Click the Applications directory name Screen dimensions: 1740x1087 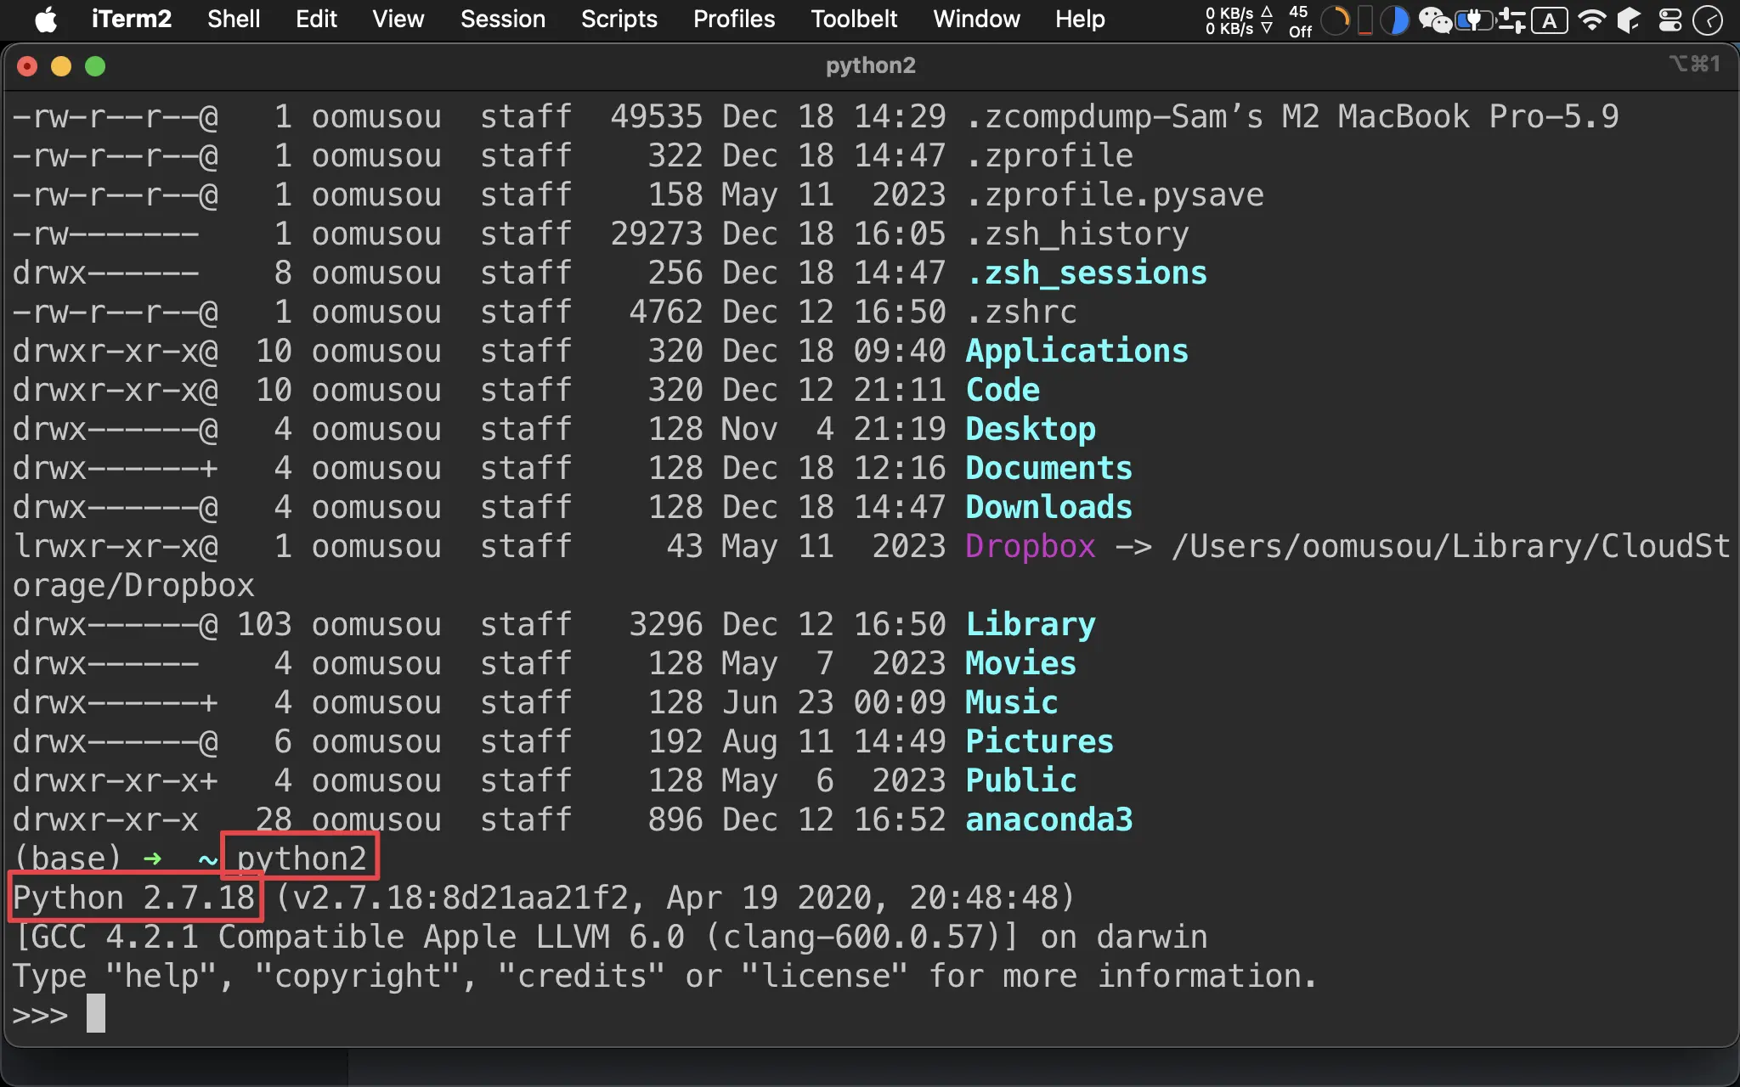pos(1077,352)
